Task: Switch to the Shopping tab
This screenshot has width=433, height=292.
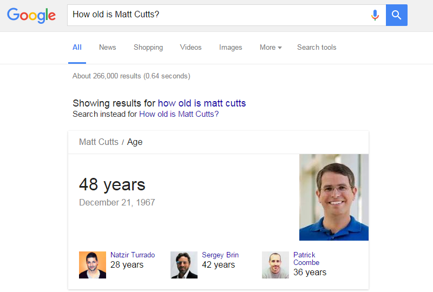Action: pyautogui.click(x=148, y=48)
